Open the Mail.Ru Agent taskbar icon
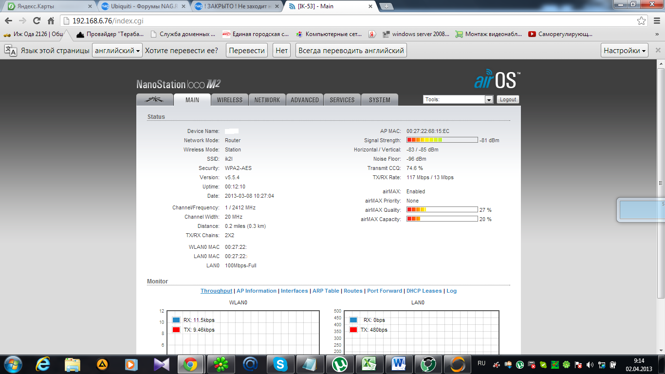This screenshot has height=374, width=665. 251,364
